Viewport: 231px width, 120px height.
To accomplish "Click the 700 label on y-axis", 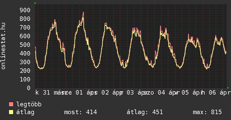I will coord(25,28).
